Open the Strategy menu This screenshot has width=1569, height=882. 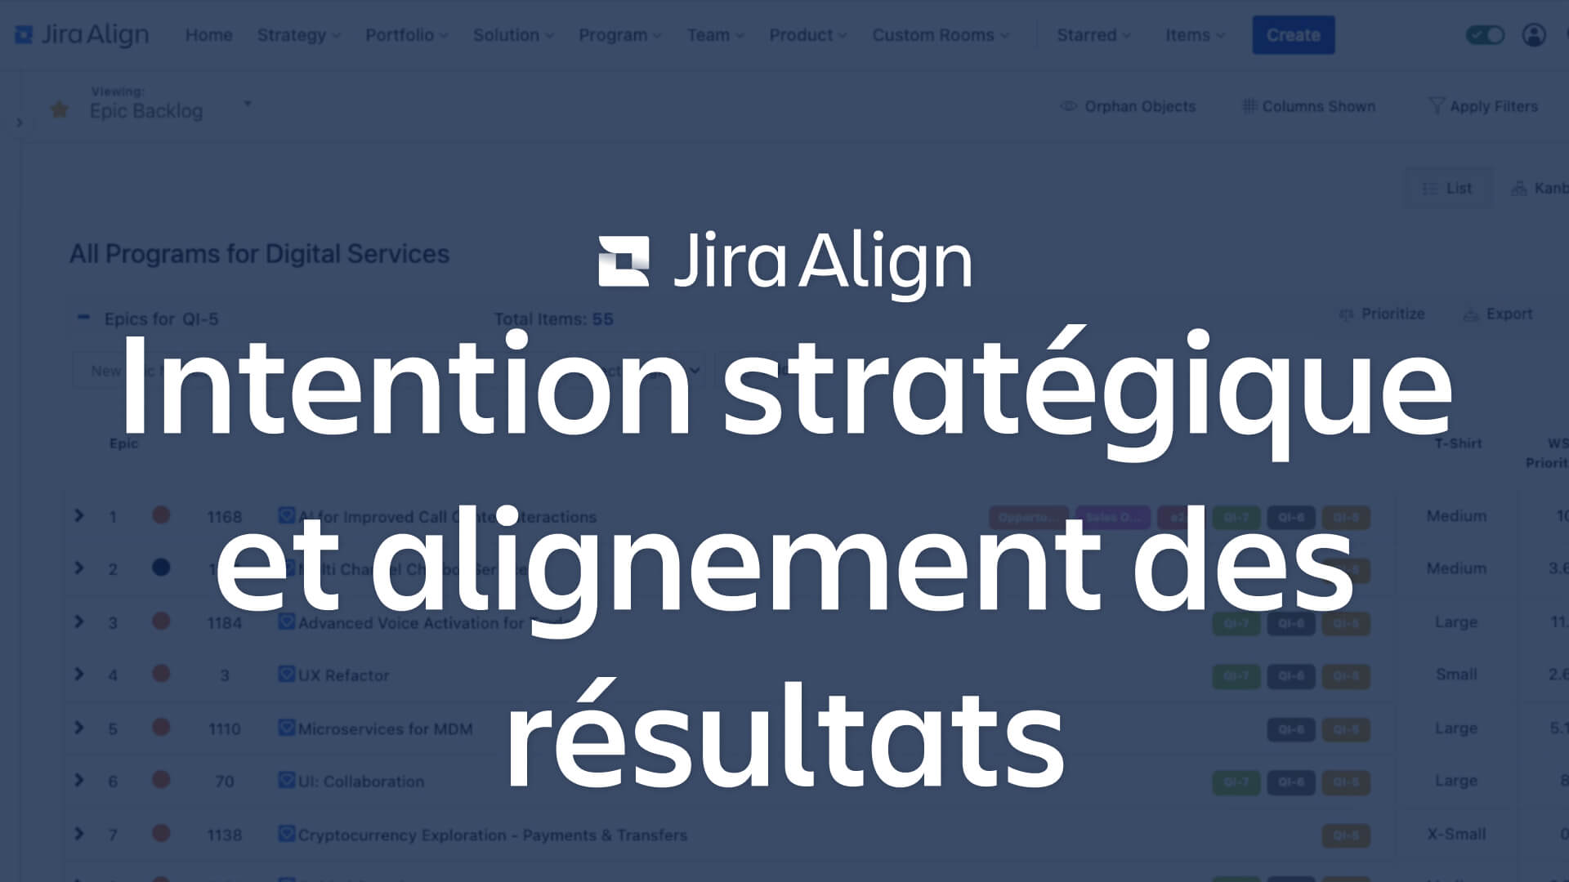297,34
